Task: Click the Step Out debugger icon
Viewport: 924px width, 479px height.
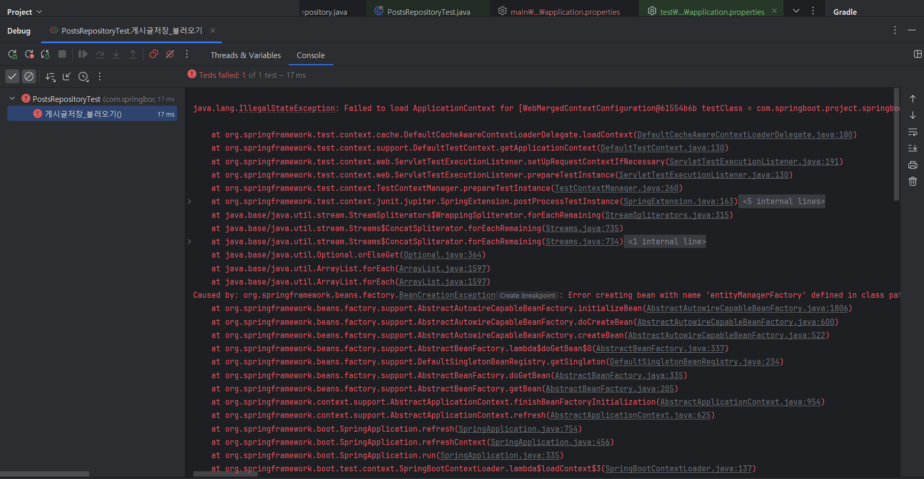Action: [133, 54]
